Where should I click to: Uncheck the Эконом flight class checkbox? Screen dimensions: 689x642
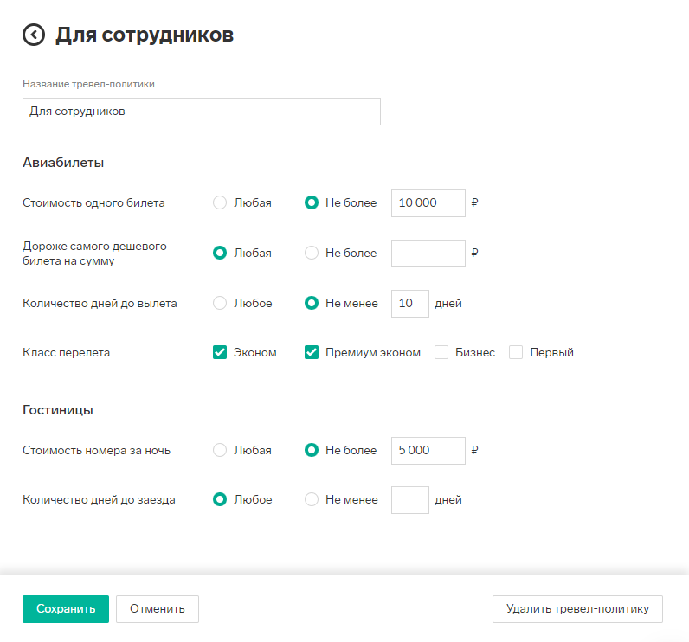220,352
